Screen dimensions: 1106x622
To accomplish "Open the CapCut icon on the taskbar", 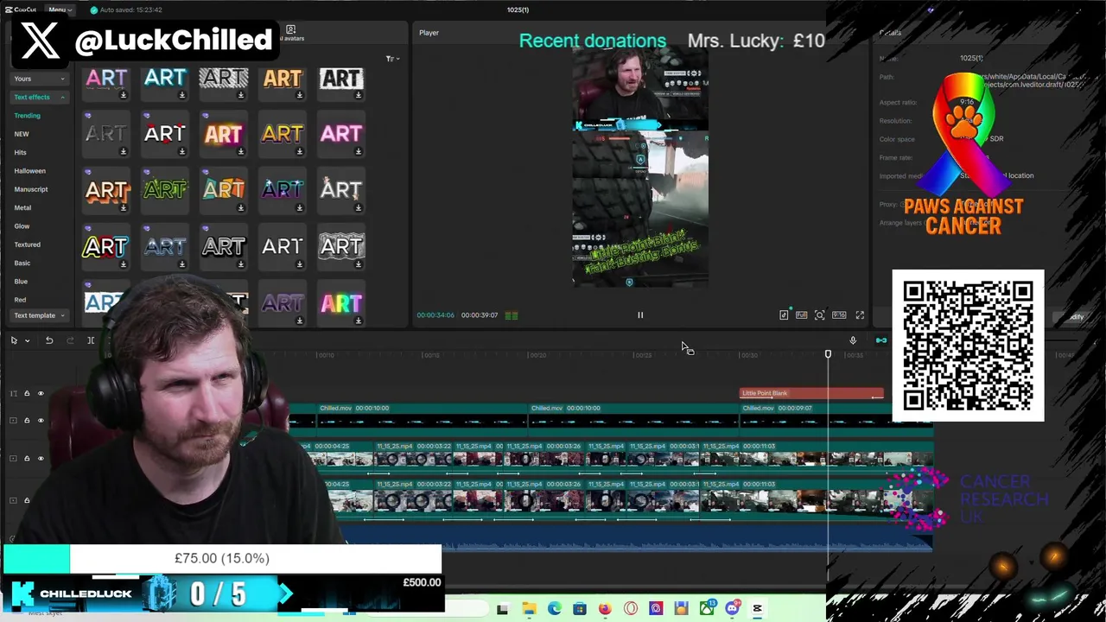I will pos(757,609).
